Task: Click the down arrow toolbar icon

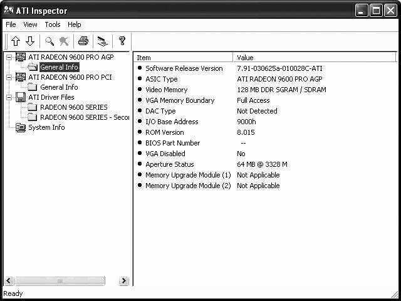Action: pyautogui.click(x=29, y=41)
